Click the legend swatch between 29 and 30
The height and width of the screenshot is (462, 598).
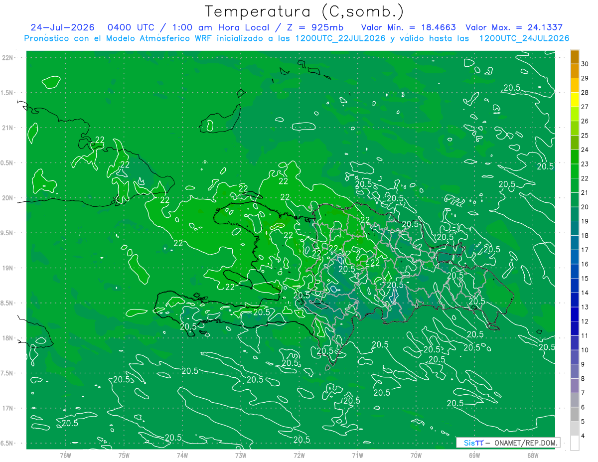pos(575,71)
